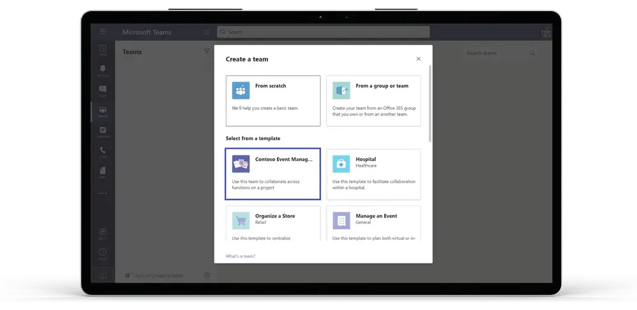The height and width of the screenshot is (310, 637).
Task: Open the Activity bell in sidebar
Action: tap(103, 70)
